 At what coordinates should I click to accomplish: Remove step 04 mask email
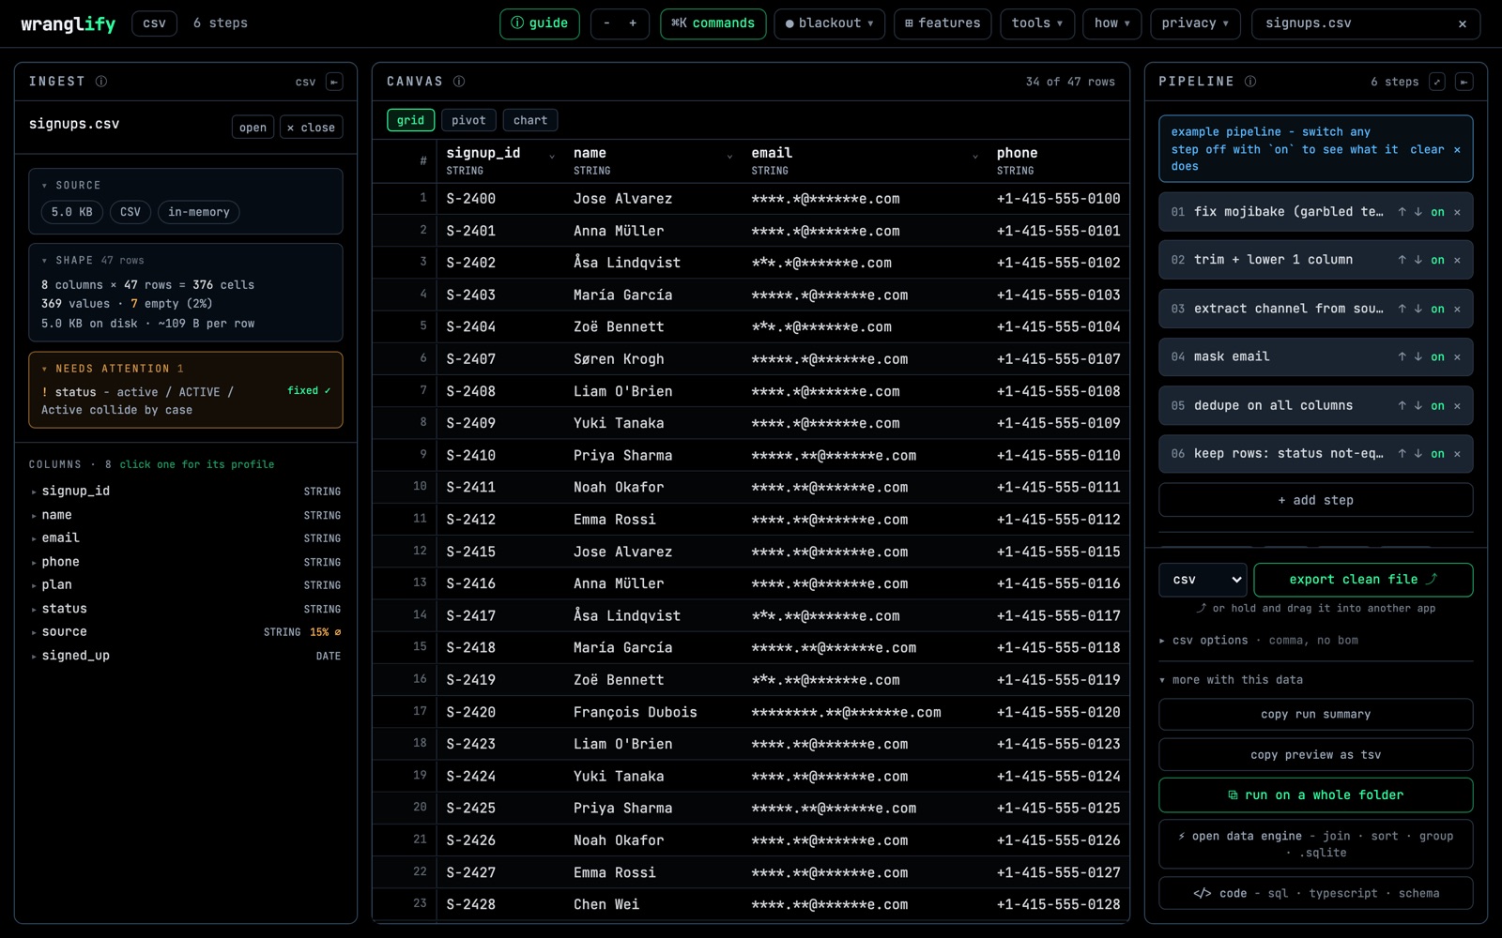pos(1457,356)
